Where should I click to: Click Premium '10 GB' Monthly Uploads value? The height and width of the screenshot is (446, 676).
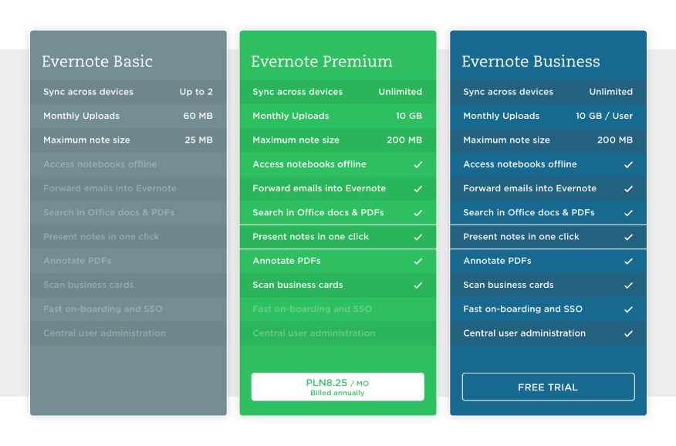point(409,116)
